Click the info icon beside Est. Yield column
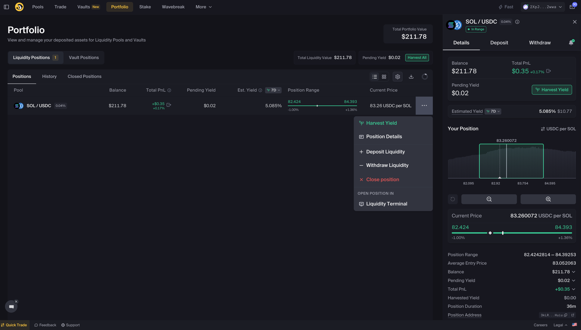The image size is (581, 330). pyautogui.click(x=260, y=90)
